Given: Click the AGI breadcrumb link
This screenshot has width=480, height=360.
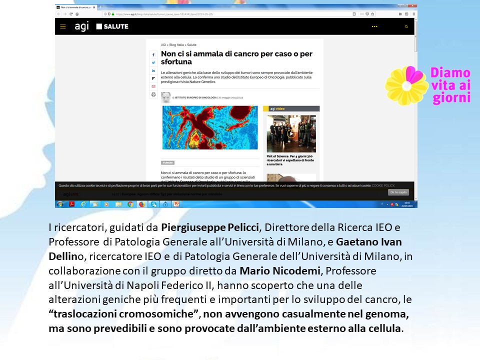Looking at the screenshot, I should pos(163,45).
